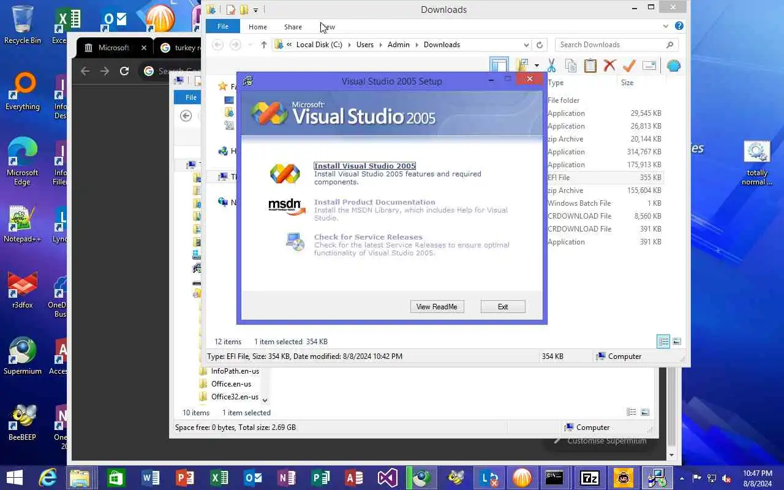Open the Home ribbon tab in Downloads
784x490 pixels.
(x=257, y=27)
